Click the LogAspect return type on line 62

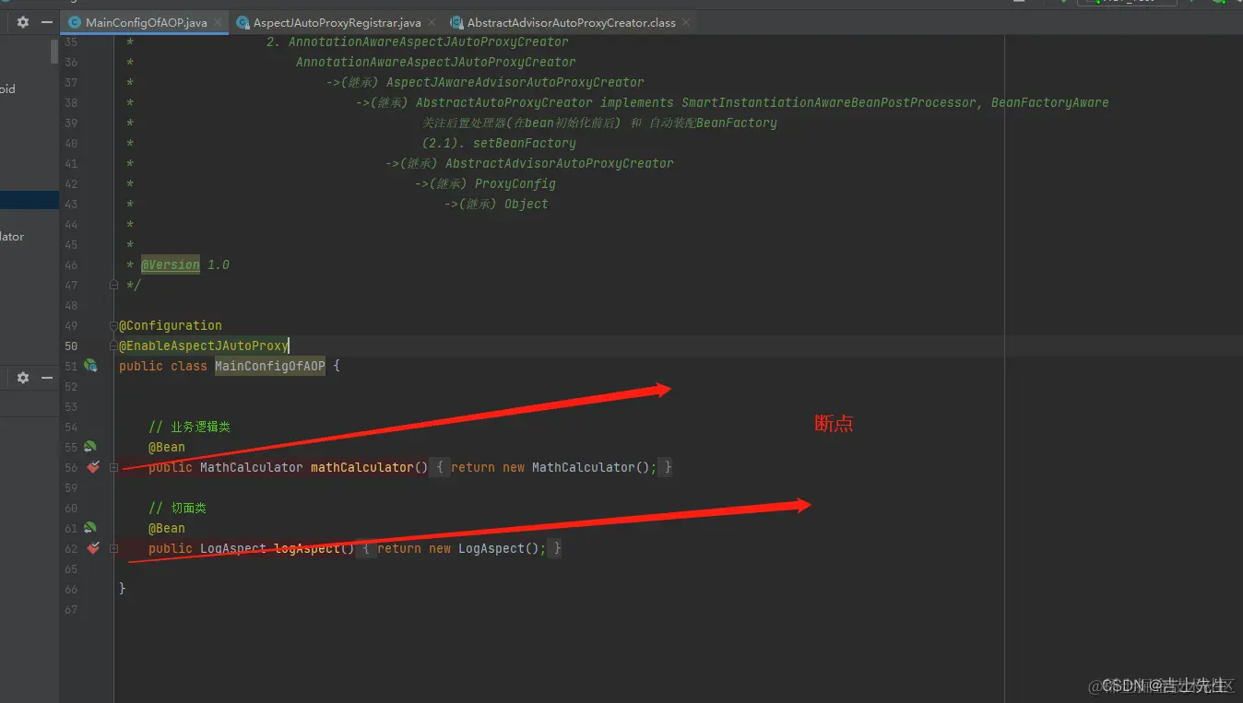233,548
